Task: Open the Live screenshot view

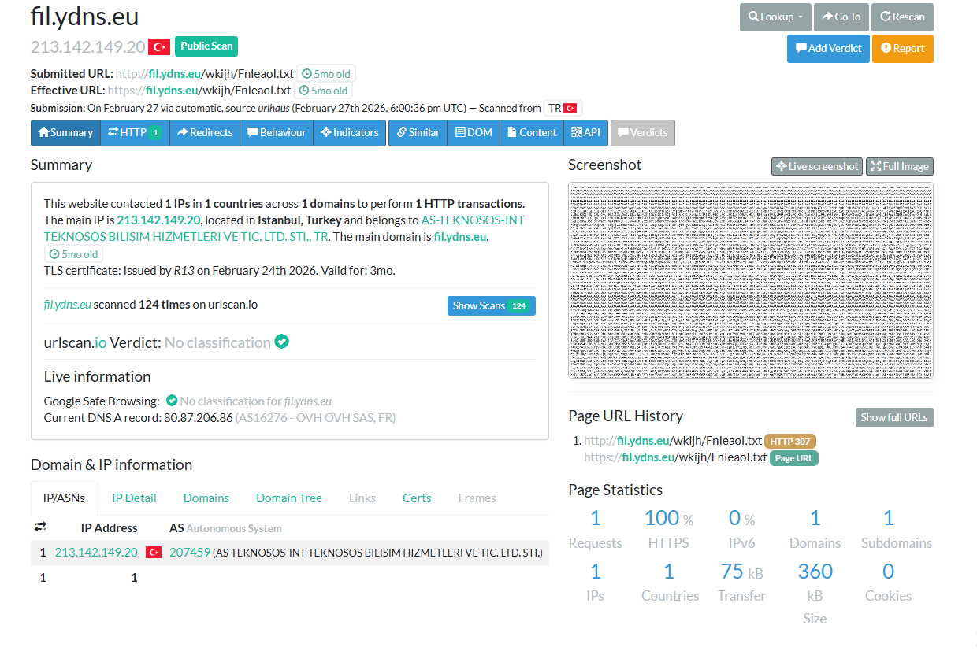Action: click(x=817, y=166)
